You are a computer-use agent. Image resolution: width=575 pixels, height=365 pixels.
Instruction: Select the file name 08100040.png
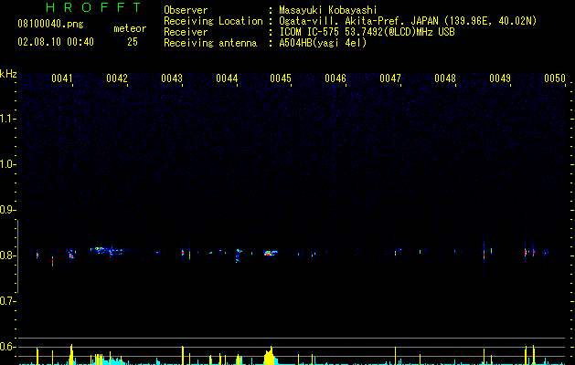pos(50,25)
